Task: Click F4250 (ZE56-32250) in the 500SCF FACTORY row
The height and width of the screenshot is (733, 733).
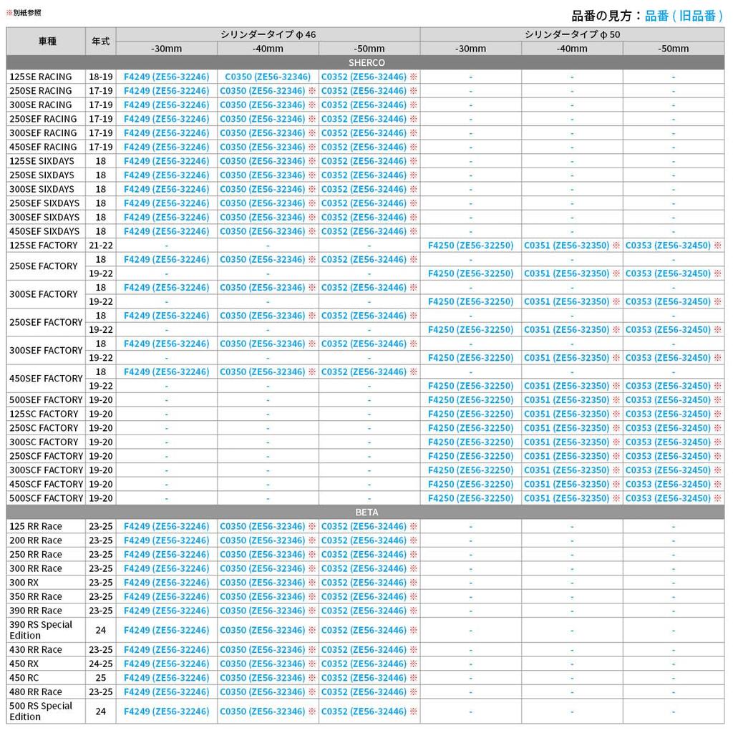Action: point(471,498)
